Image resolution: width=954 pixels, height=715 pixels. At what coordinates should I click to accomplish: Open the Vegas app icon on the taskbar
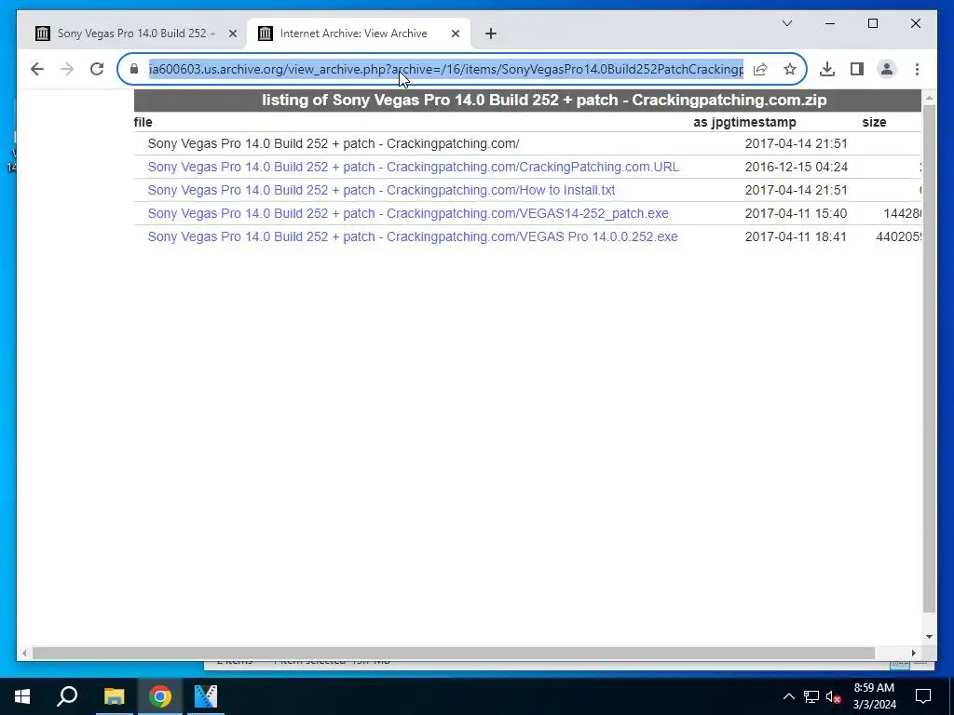point(206,696)
